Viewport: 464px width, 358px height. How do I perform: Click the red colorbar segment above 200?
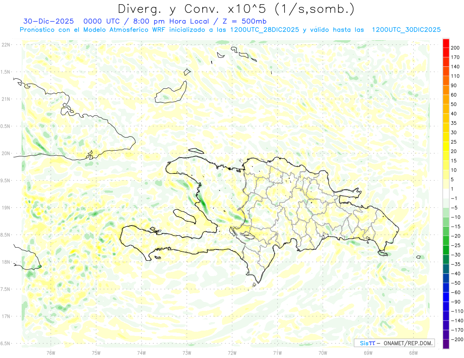click(x=446, y=43)
